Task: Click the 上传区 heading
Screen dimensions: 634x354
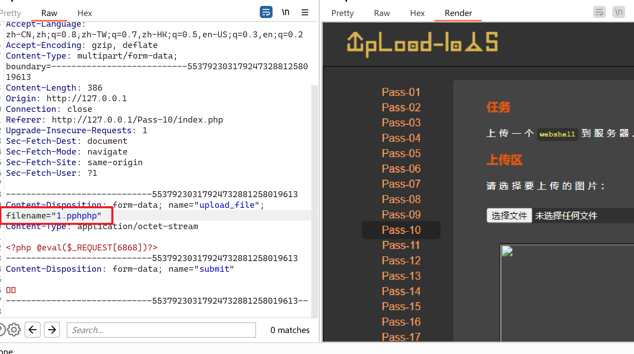Action: point(505,160)
